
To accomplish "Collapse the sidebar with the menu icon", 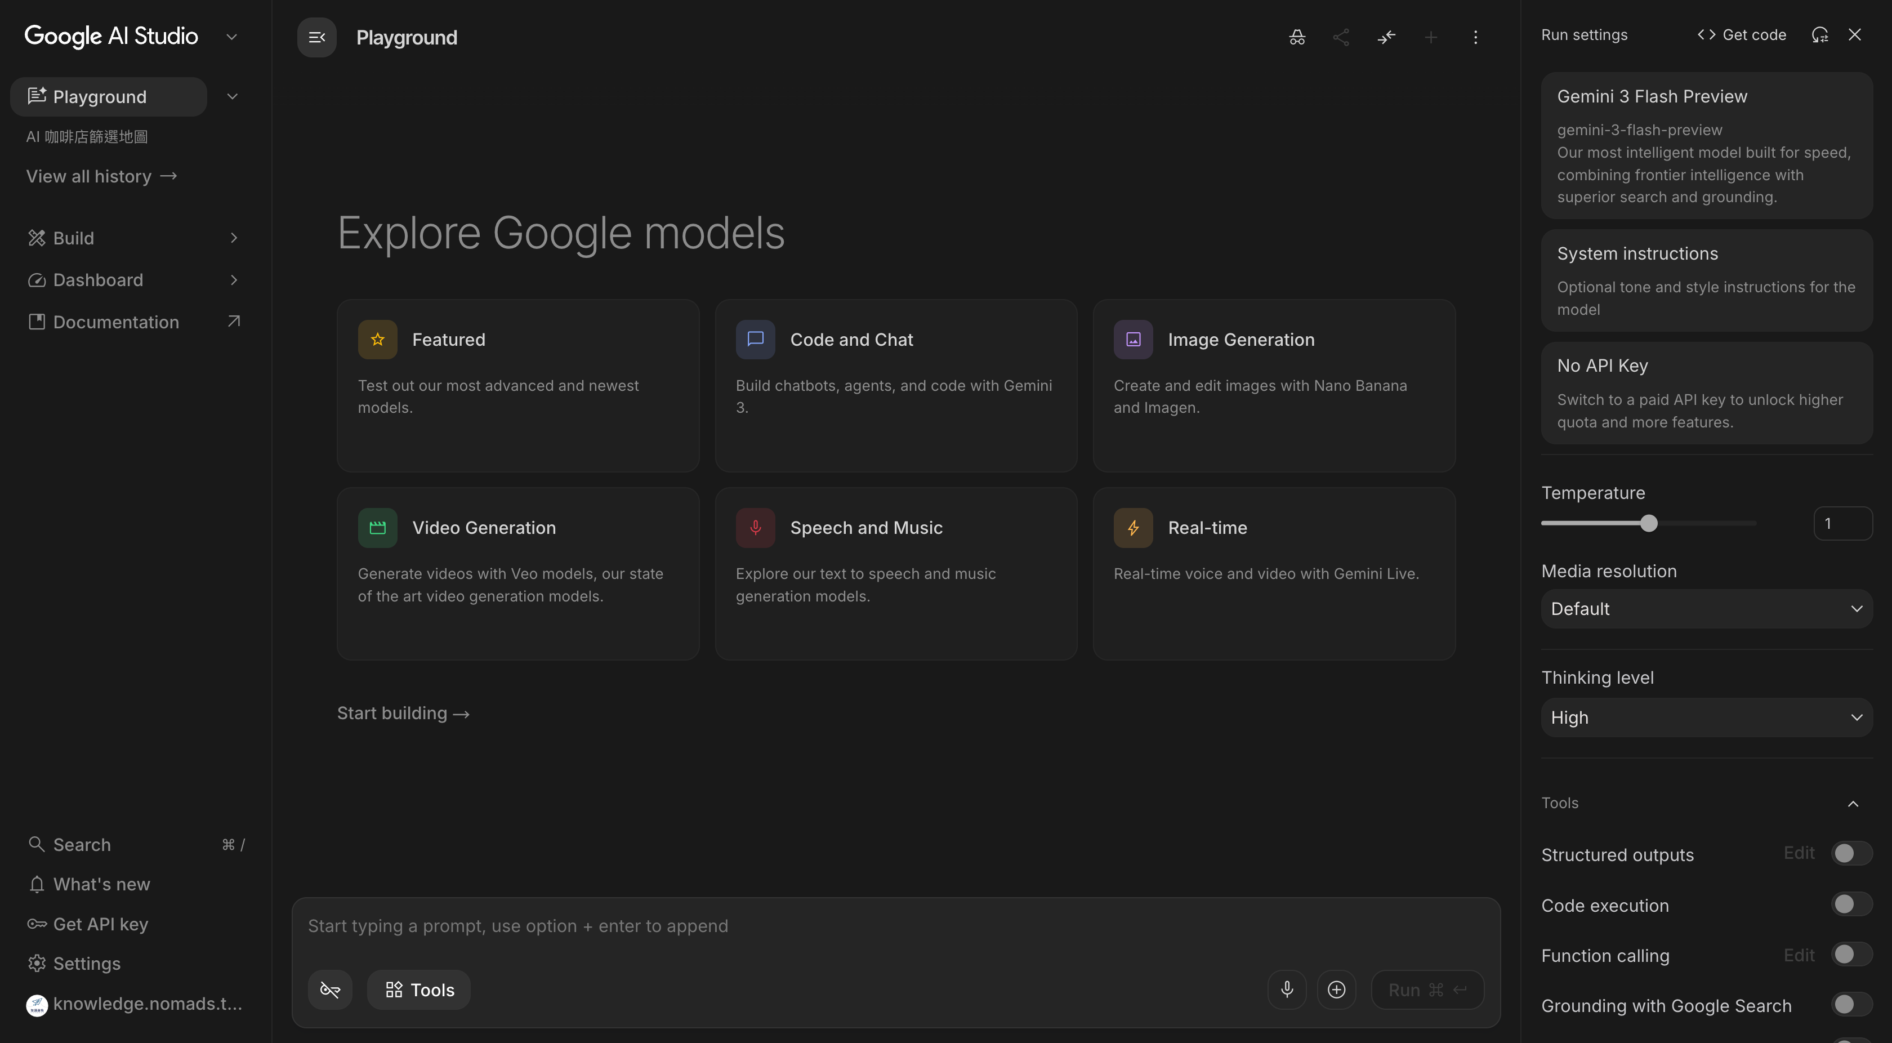I will click(316, 38).
